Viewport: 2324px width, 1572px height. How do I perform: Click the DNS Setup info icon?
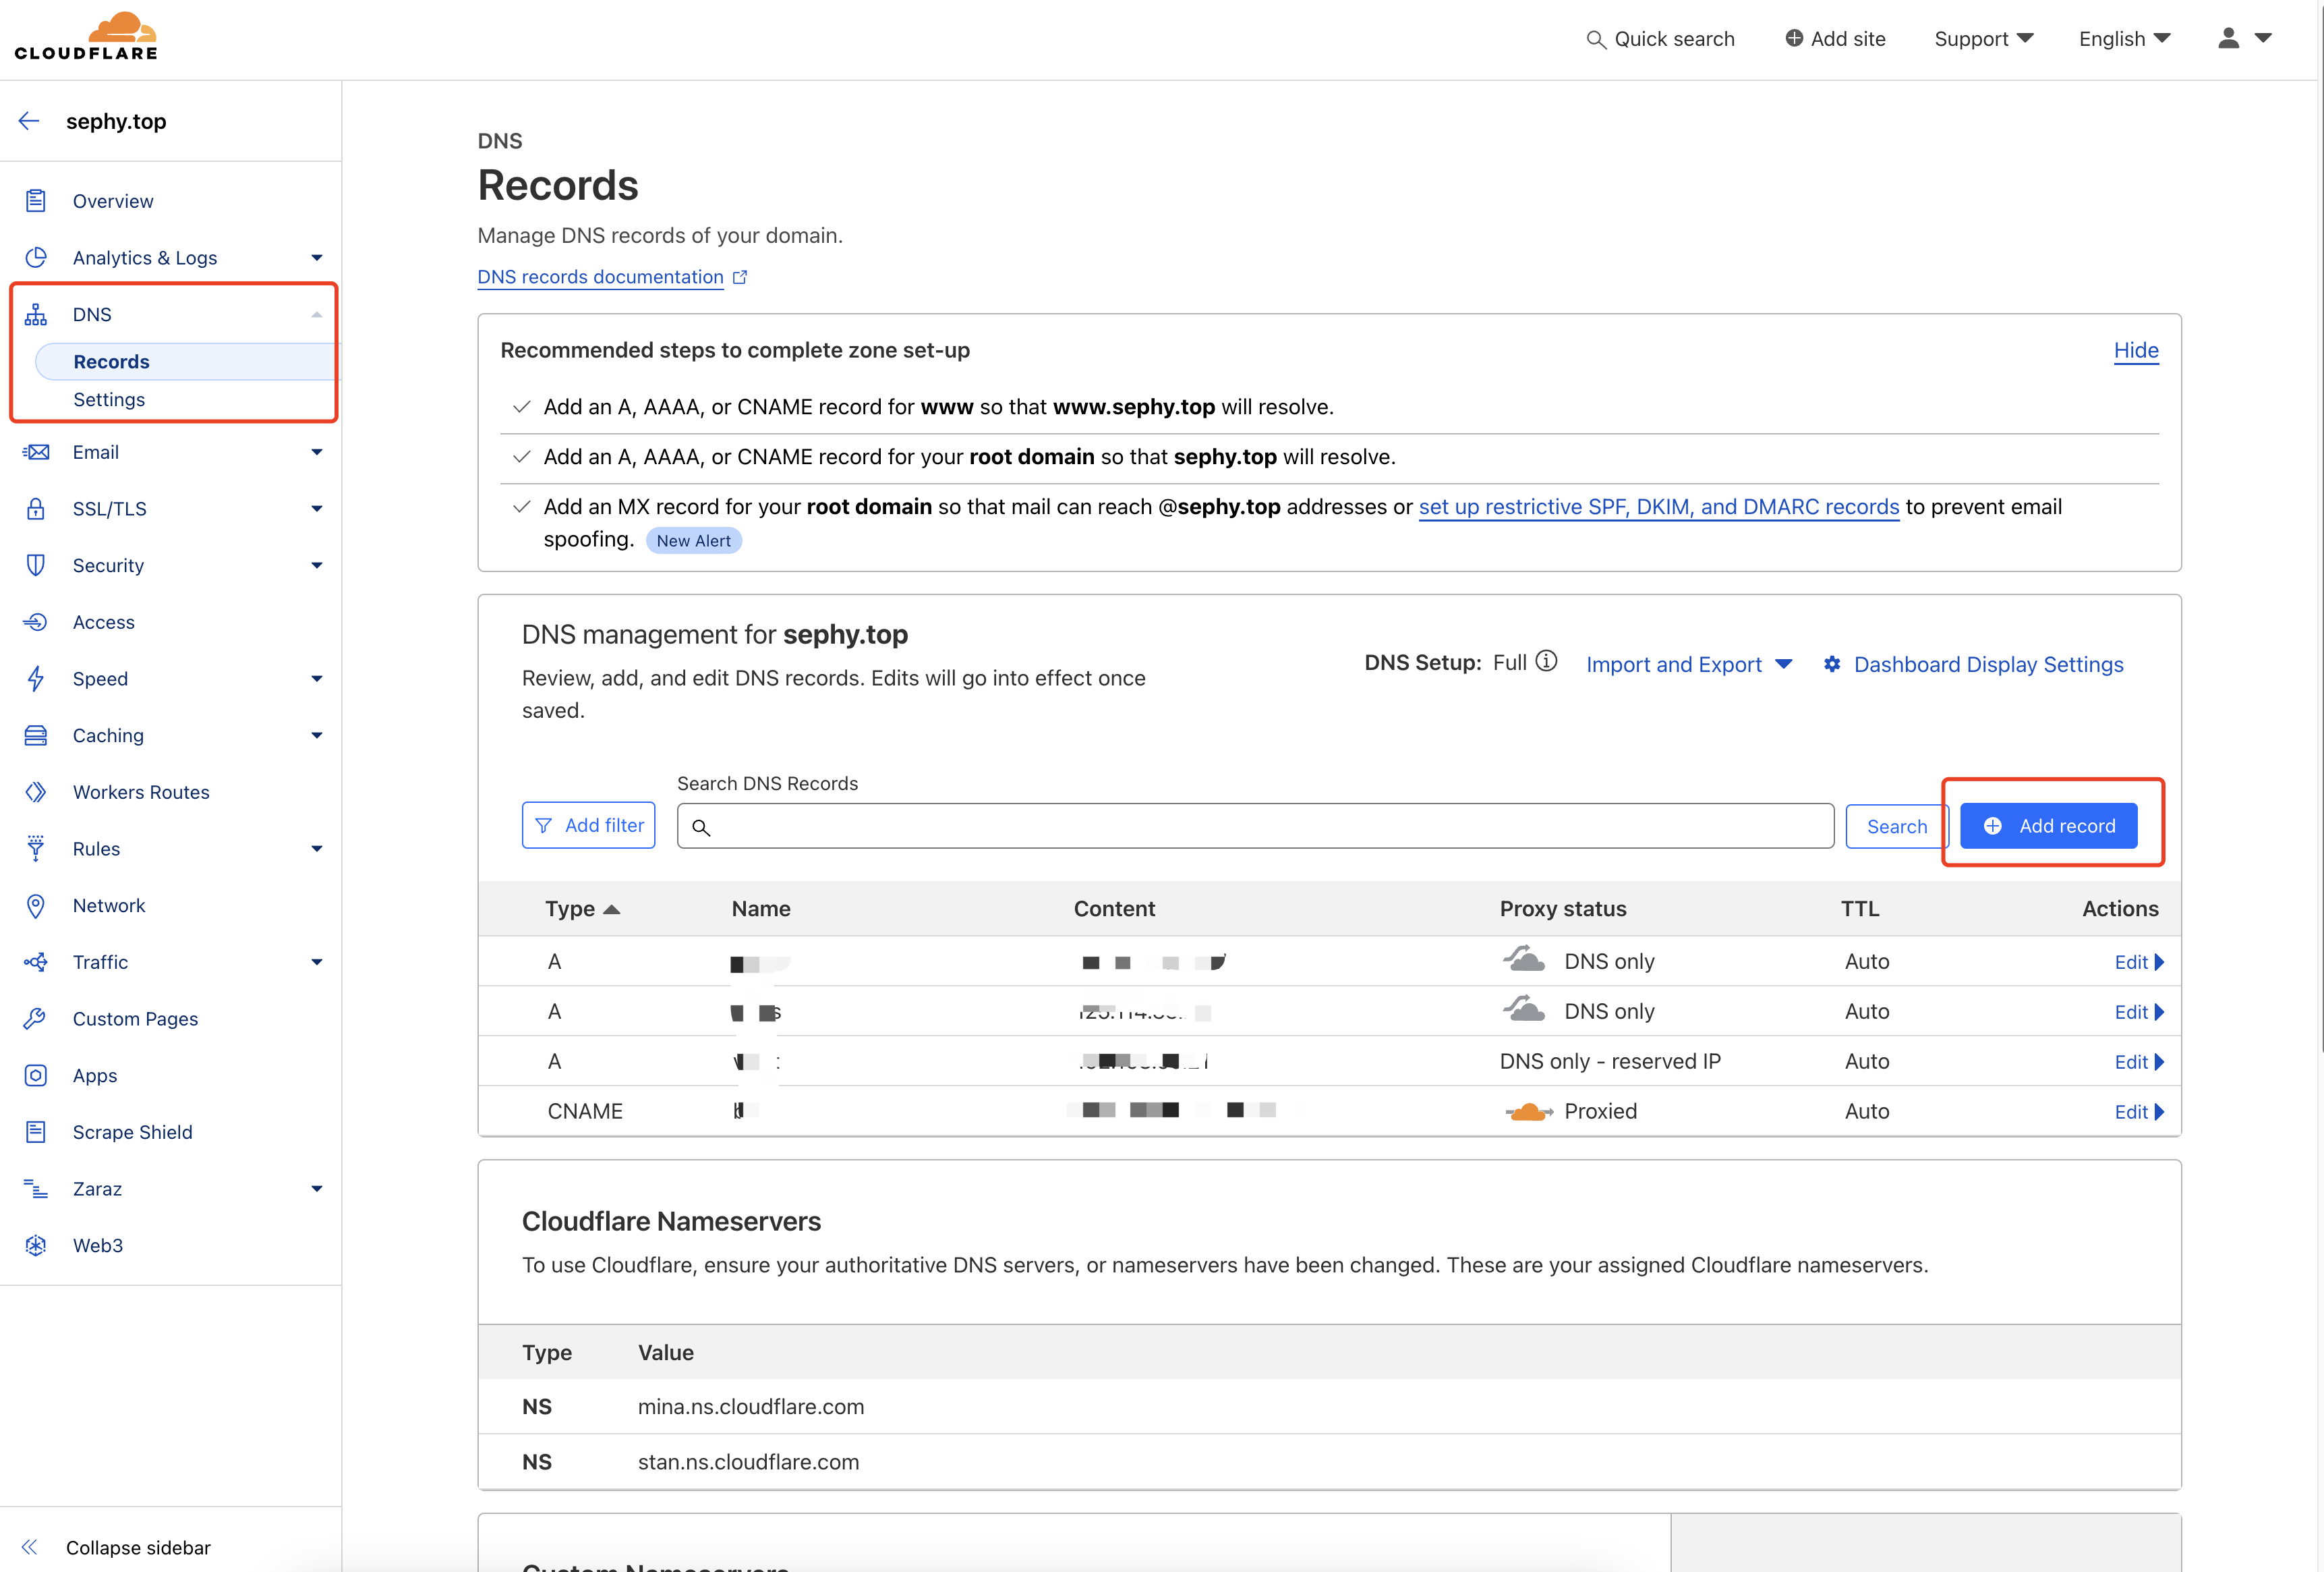click(1546, 661)
